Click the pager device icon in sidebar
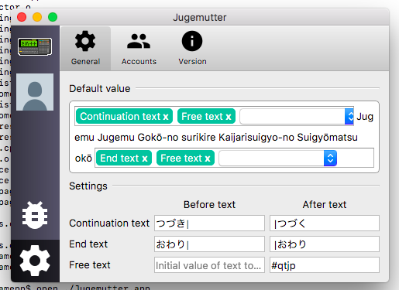 coord(35,46)
